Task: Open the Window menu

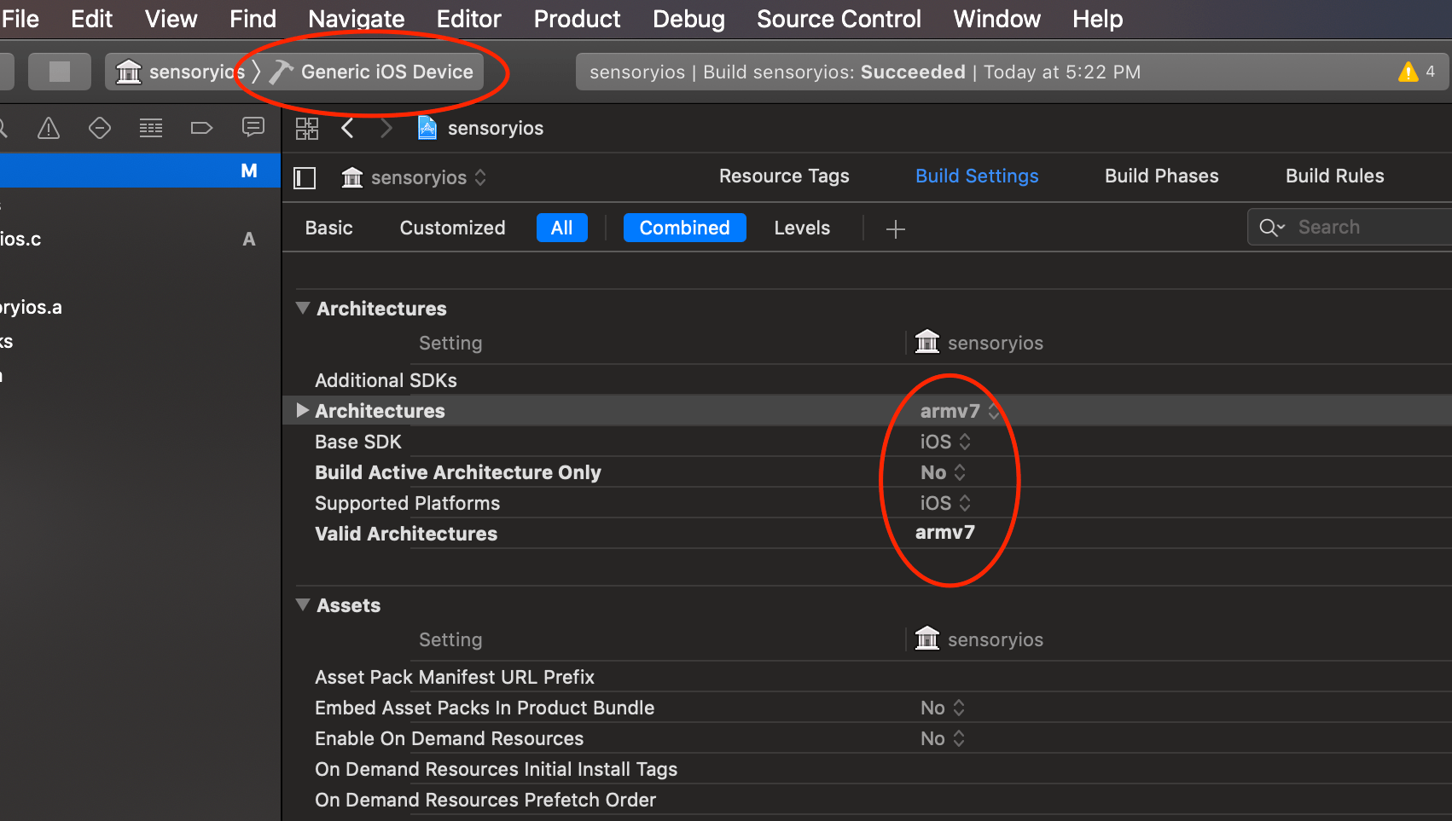Action: coord(996,19)
